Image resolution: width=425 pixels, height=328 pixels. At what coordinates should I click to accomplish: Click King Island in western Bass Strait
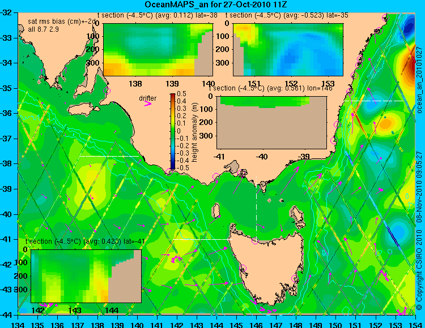(x=216, y=211)
